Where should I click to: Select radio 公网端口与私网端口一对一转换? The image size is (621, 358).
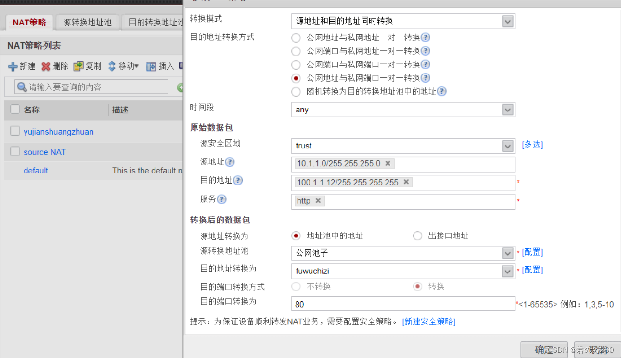pos(296,65)
